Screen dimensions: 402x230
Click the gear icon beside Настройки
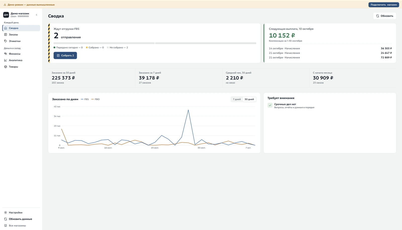(x=6, y=213)
